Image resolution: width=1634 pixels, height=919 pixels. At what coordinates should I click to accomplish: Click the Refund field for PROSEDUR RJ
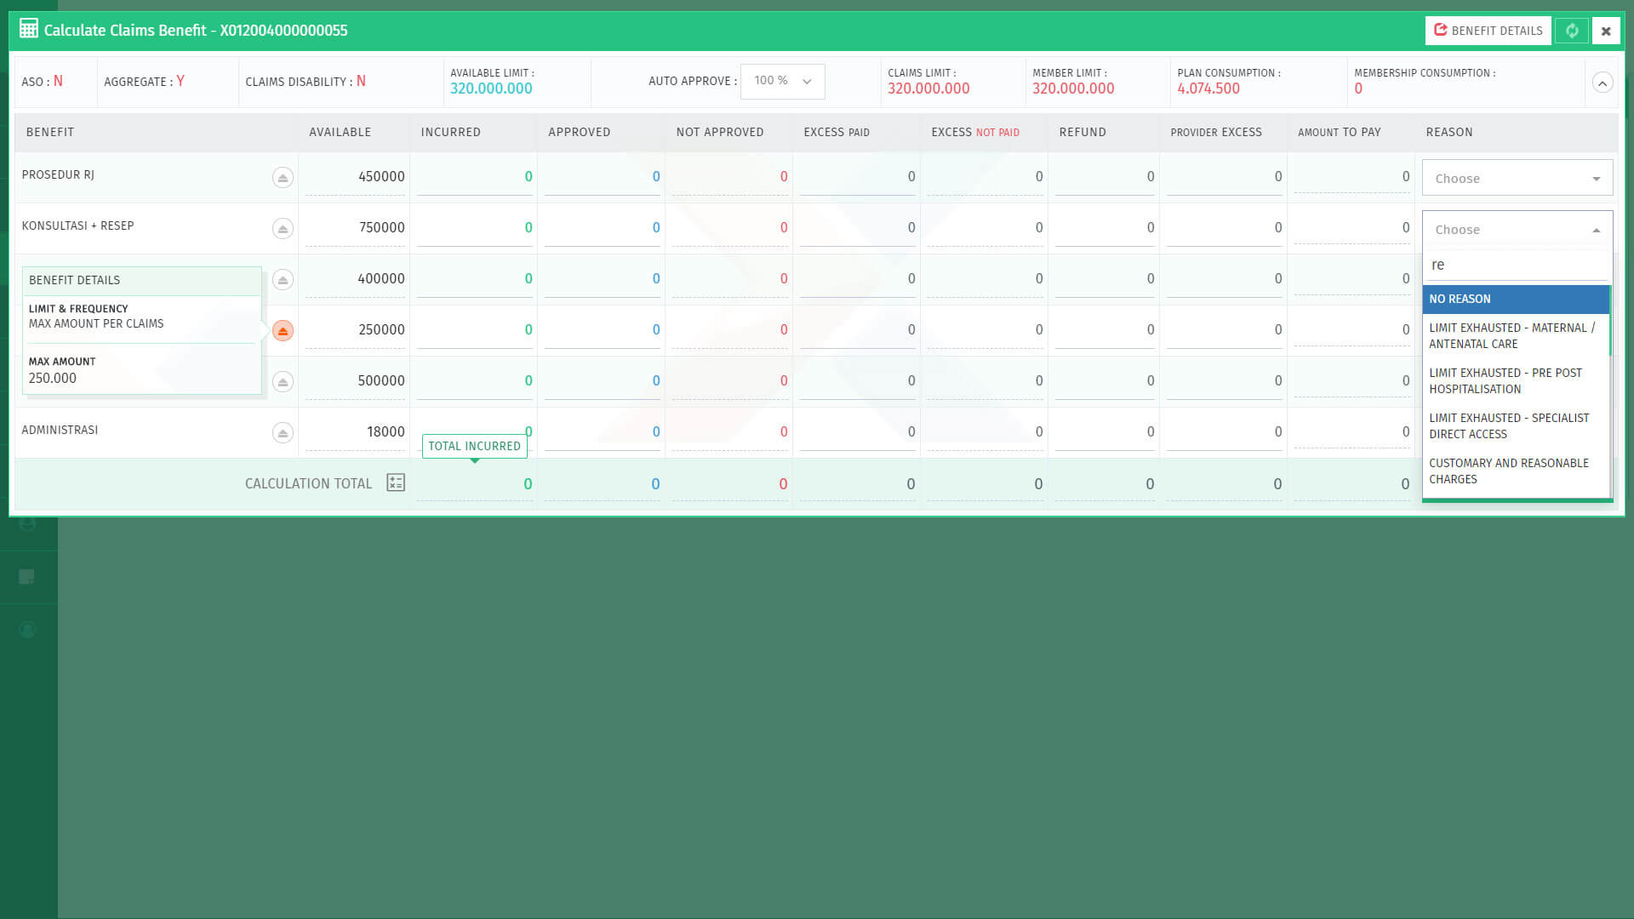click(1105, 177)
